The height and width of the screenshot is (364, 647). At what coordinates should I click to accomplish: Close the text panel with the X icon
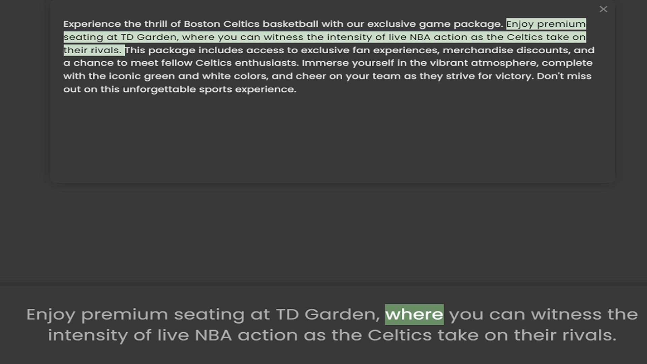tap(603, 9)
